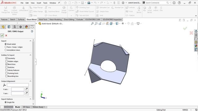Collapse the CommandManager ribbon chevron

click(196, 16)
